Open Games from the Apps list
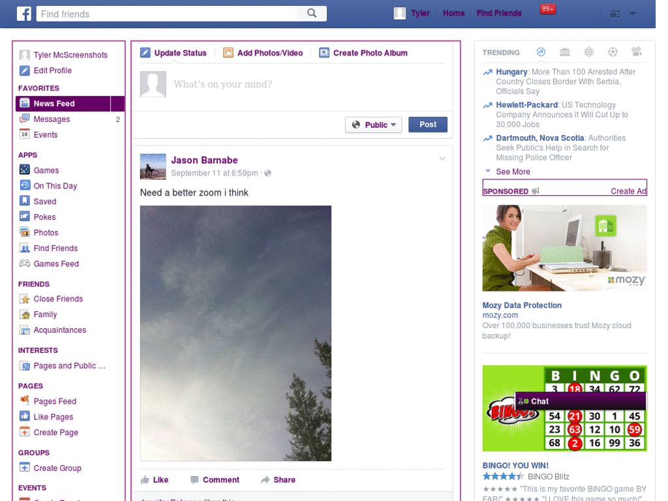 pyautogui.click(x=46, y=170)
